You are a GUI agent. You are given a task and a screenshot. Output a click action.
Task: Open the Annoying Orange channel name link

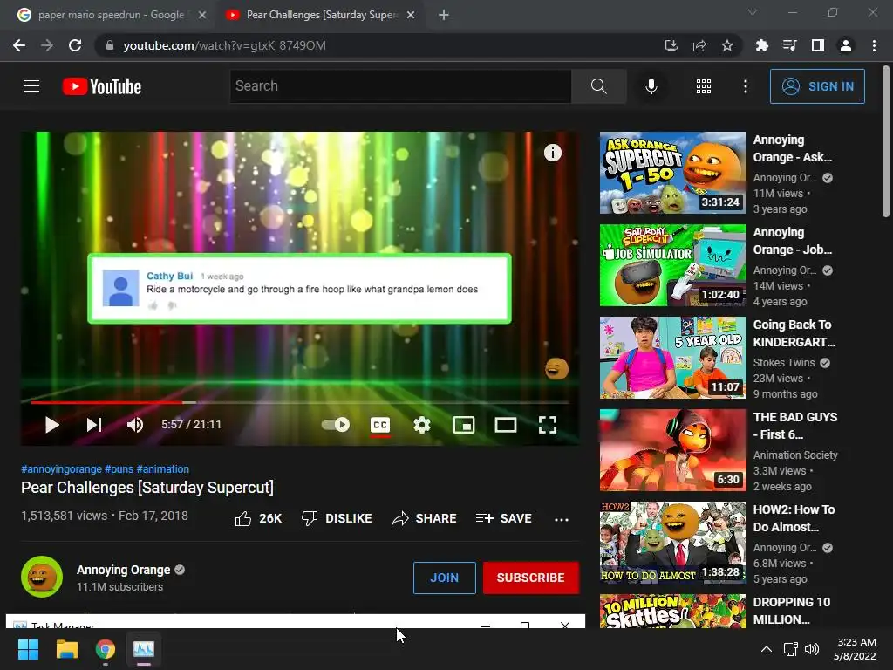(124, 570)
